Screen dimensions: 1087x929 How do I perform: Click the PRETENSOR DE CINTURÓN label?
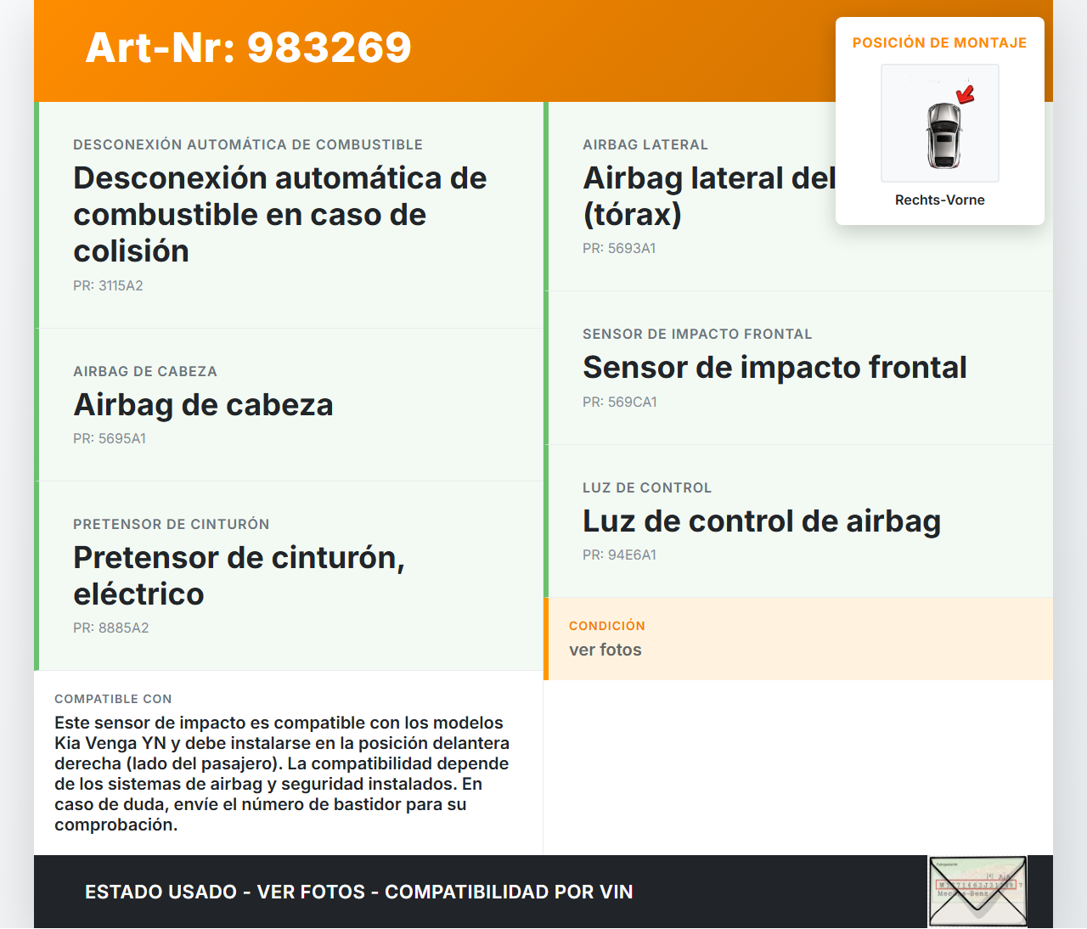(172, 525)
